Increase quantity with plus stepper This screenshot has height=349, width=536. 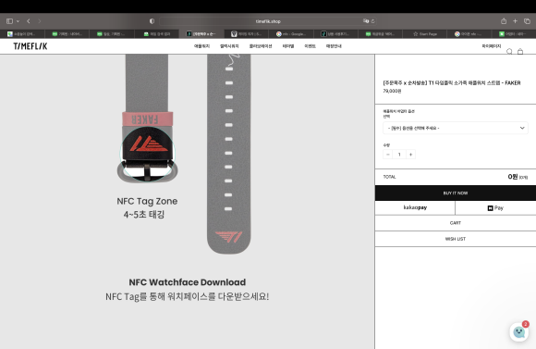[411, 155]
